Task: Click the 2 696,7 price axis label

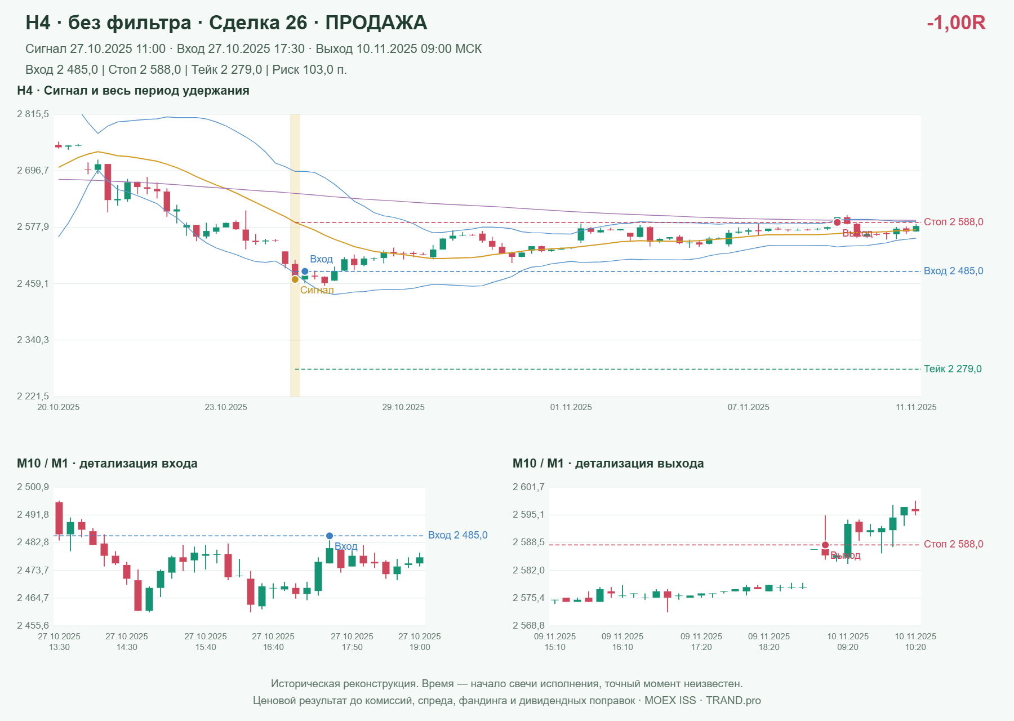Action: click(33, 170)
